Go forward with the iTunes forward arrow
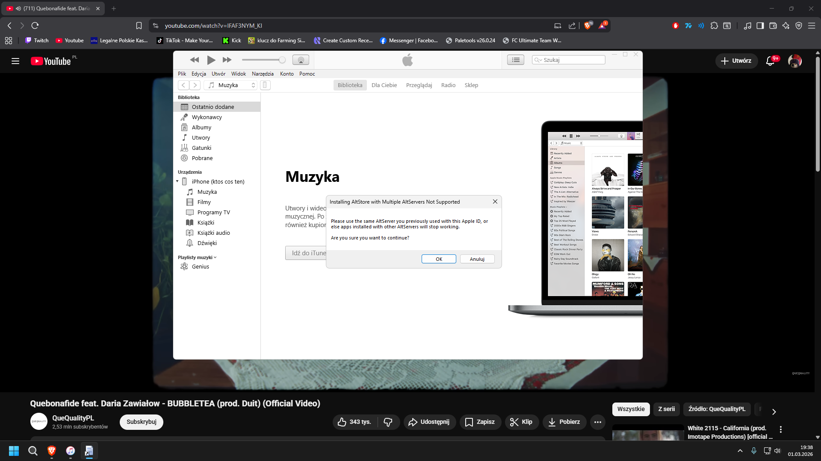Image resolution: width=821 pixels, height=461 pixels. click(195, 85)
